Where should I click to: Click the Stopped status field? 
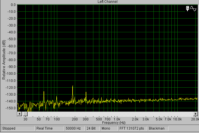[x=18, y=128]
